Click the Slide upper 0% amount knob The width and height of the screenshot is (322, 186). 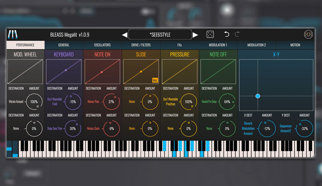pos(150,102)
